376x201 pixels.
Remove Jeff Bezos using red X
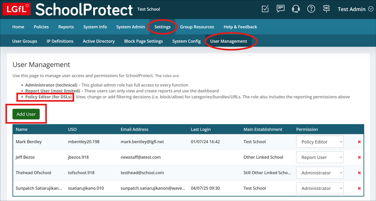359,157
